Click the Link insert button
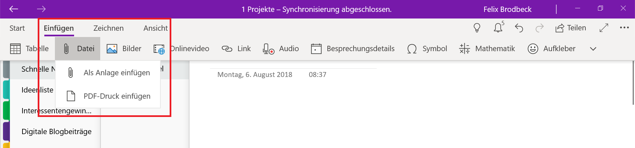635x148 pixels. pyautogui.click(x=236, y=49)
